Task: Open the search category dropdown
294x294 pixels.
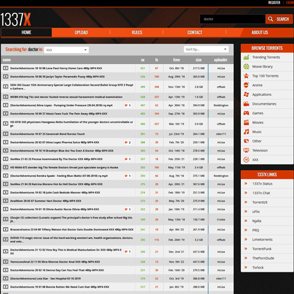Action: [x=66, y=50]
